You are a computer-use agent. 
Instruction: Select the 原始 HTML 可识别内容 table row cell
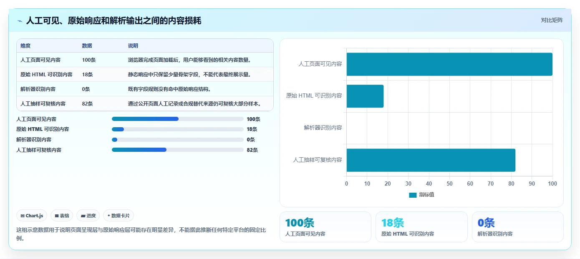coord(46,75)
